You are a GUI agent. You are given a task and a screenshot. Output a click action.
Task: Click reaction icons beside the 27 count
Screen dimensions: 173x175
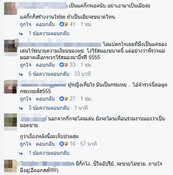[64, 99]
